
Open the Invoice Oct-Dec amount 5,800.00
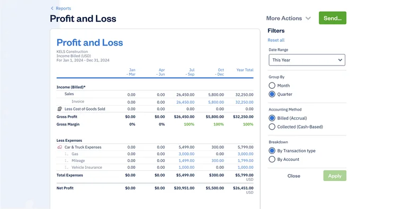(216, 102)
